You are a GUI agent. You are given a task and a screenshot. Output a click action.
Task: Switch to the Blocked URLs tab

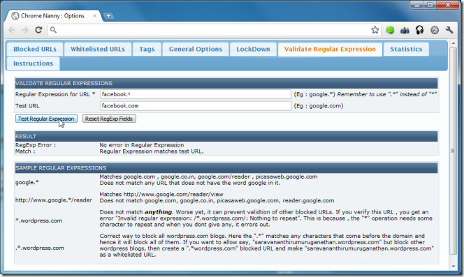click(35, 49)
